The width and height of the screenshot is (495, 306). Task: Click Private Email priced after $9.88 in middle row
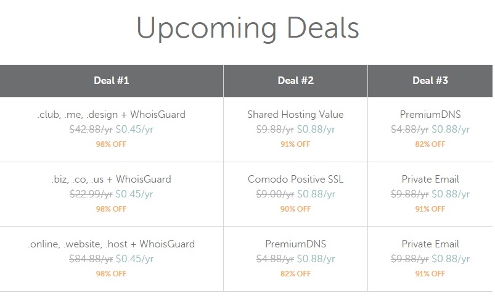(430, 180)
